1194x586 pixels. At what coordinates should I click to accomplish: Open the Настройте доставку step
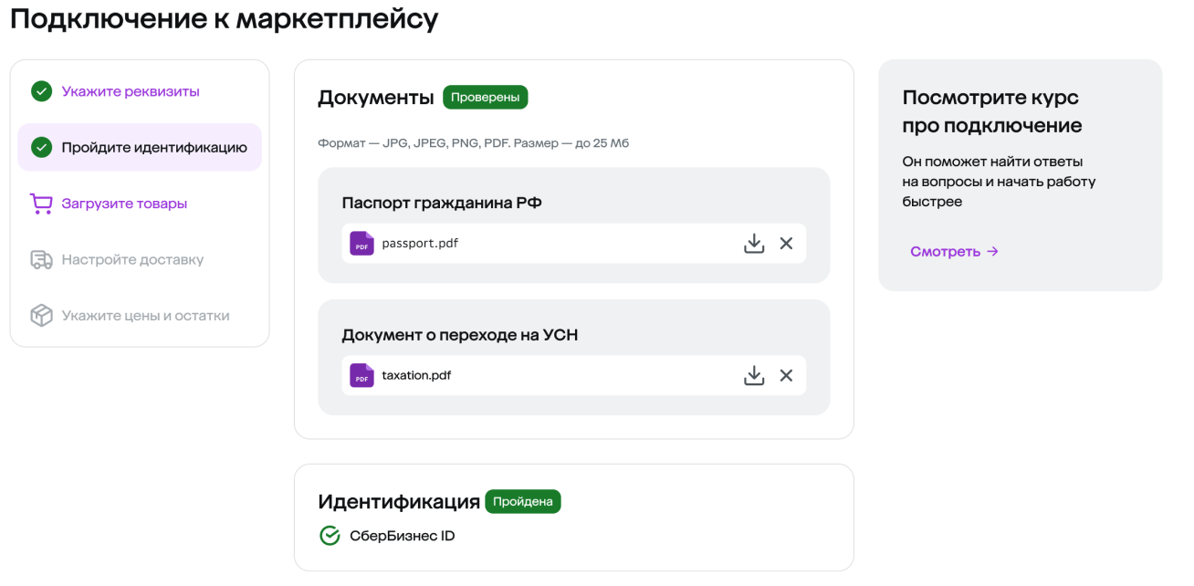click(x=132, y=260)
